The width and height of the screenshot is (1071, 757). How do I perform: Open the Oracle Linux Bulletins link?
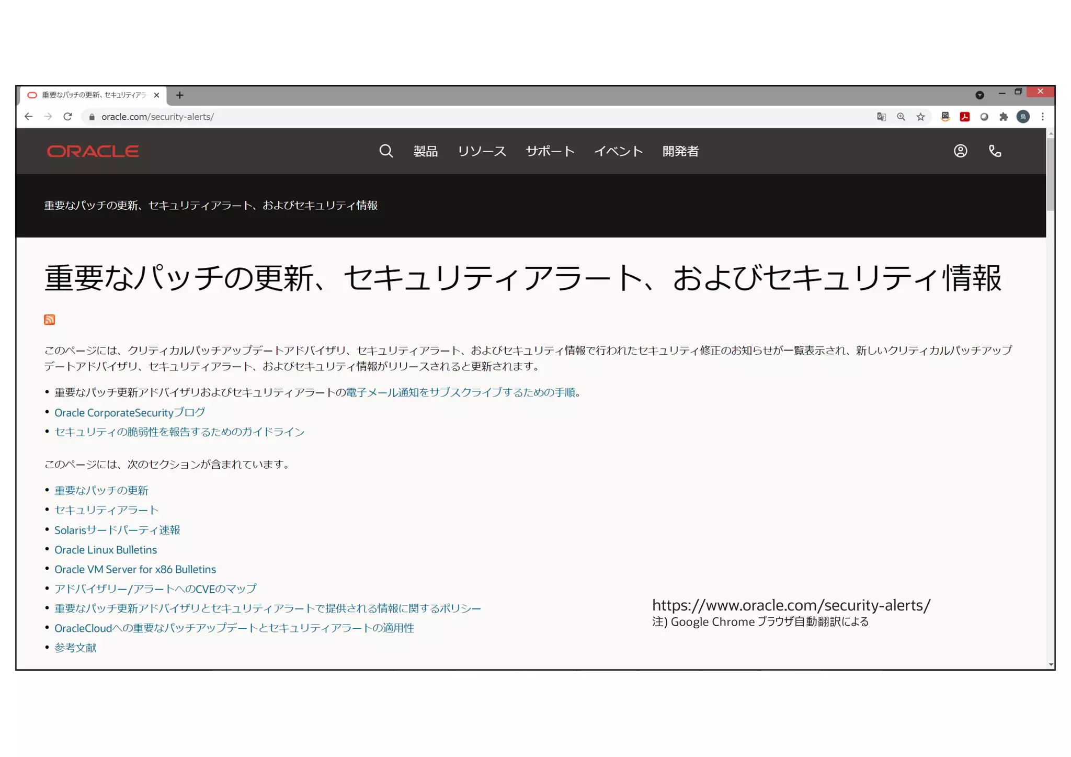[106, 549]
